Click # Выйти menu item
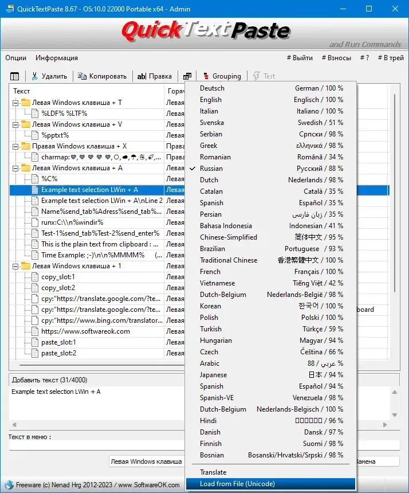This screenshot has width=409, height=493. coord(300,58)
